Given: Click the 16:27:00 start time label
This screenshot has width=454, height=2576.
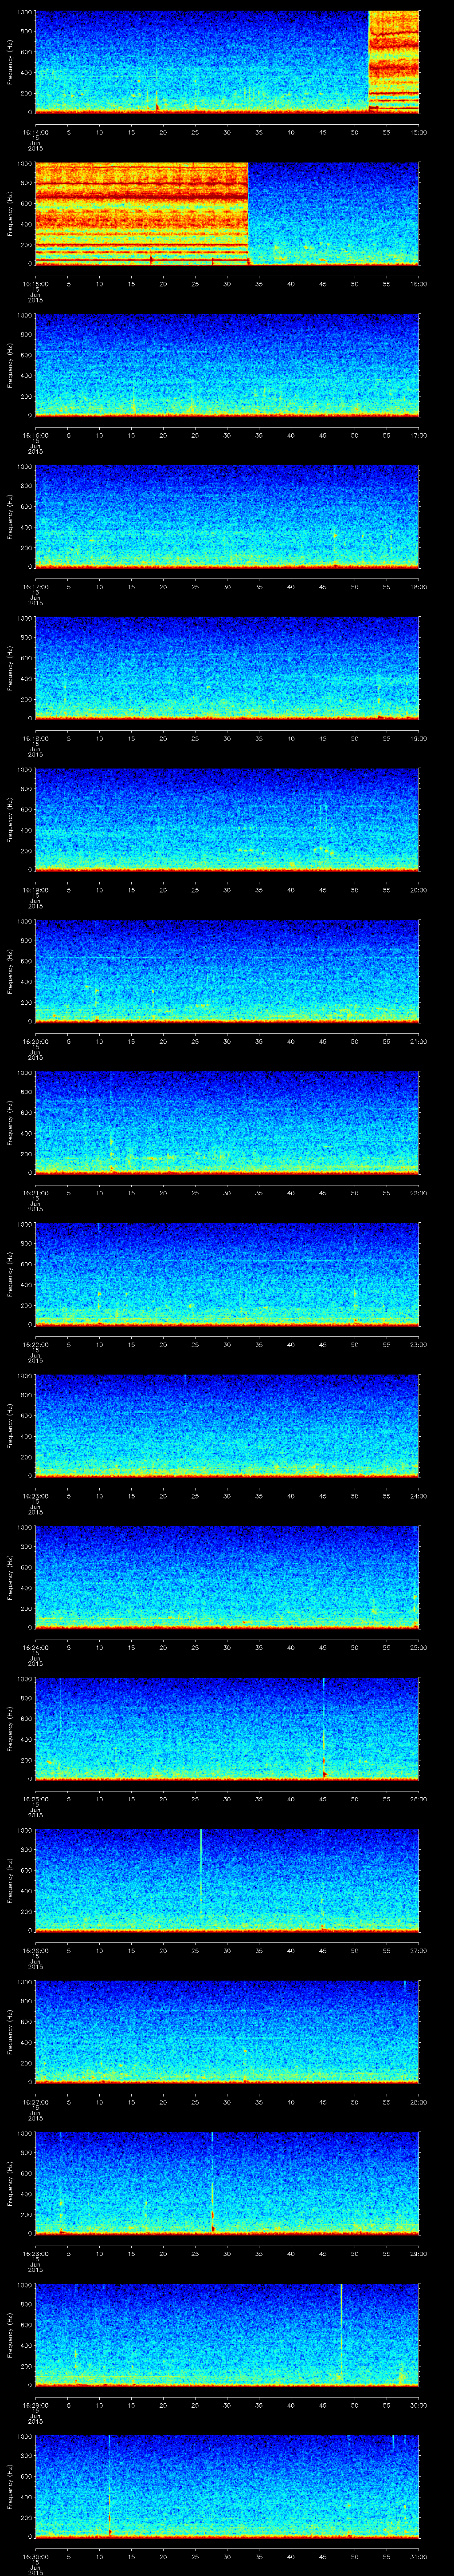Looking at the screenshot, I should 35,2102.
